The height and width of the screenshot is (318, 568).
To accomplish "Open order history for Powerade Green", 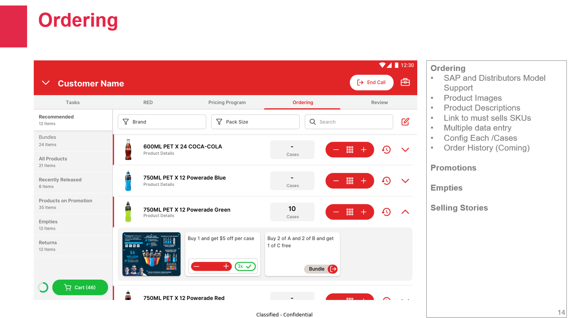I will click(386, 212).
